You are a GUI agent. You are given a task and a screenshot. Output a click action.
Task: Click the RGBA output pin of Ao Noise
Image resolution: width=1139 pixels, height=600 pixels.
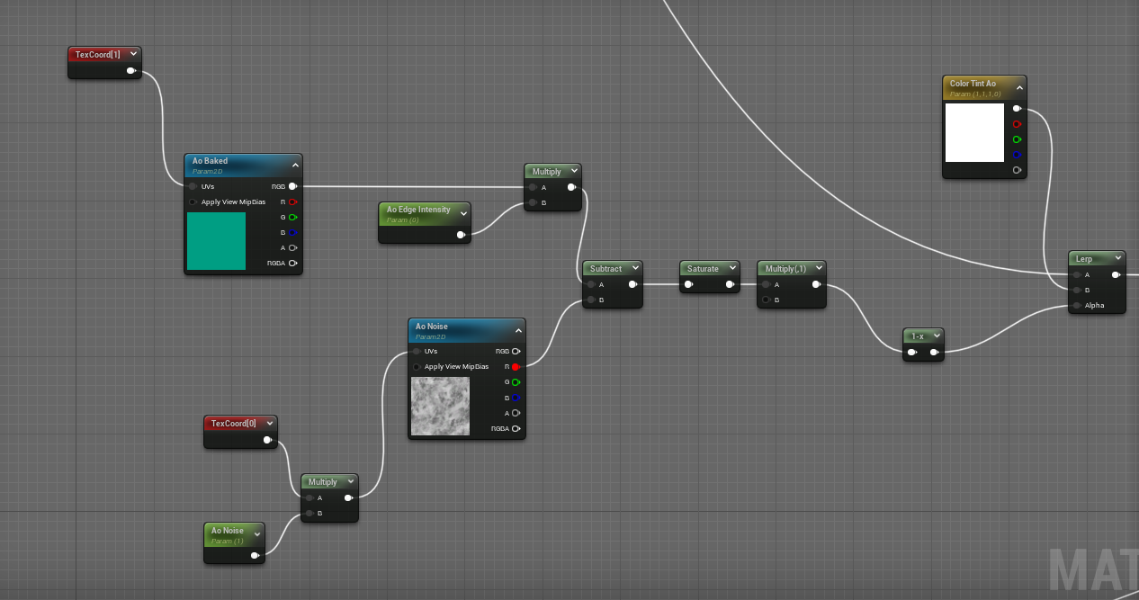[516, 429]
